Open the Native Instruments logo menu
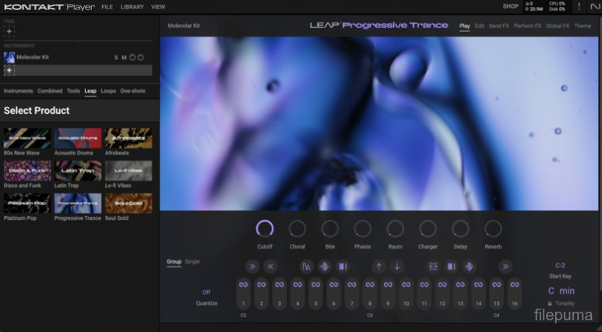Viewport: 602px width, 332px height. (594, 7)
